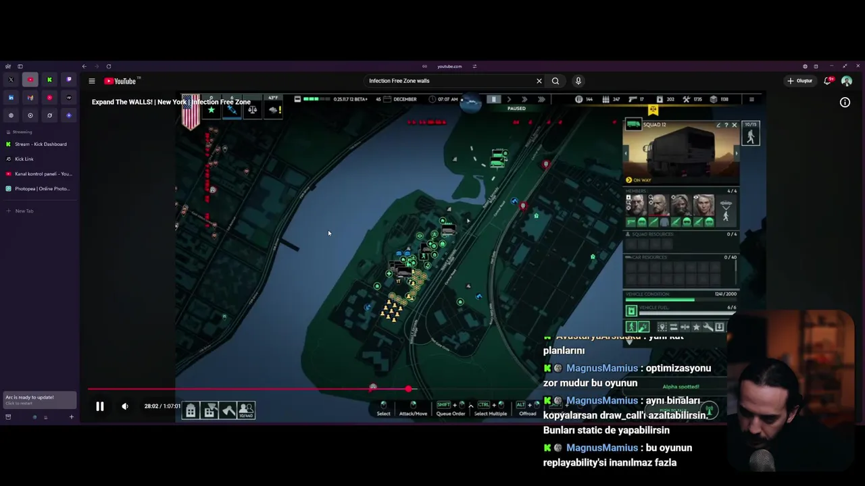
Task: Click the ammo resource counter 247
Action: (x=611, y=99)
